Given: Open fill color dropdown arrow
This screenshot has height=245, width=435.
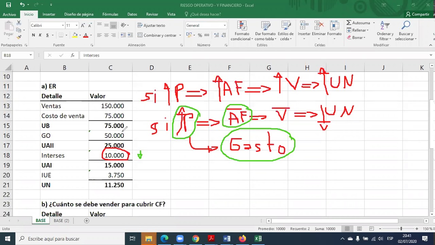Looking at the screenshot, I should tap(80, 35).
